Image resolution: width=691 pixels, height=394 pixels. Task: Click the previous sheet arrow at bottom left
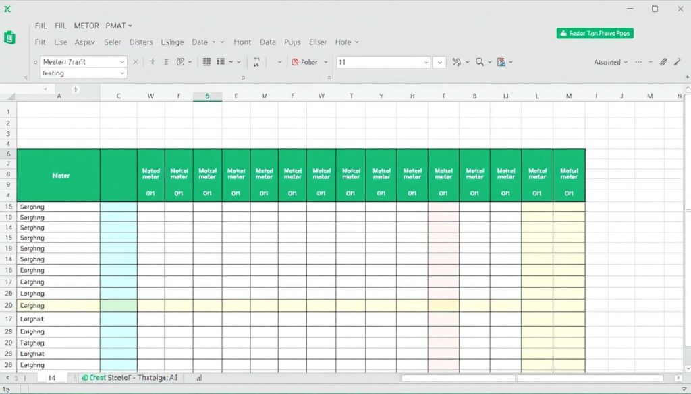pyautogui.click(x=7, y=378)
